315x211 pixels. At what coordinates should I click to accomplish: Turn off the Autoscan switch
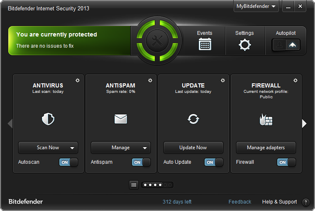click(68, 162)
